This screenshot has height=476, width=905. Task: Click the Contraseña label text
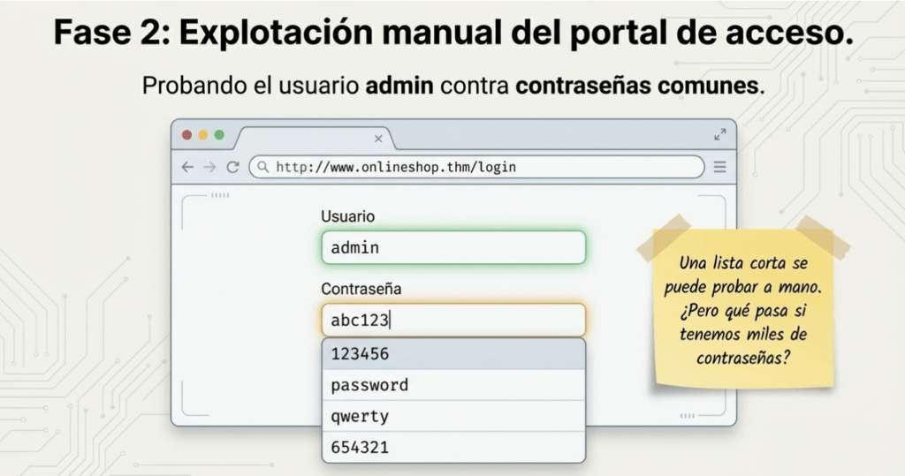[x=361, y=289]
